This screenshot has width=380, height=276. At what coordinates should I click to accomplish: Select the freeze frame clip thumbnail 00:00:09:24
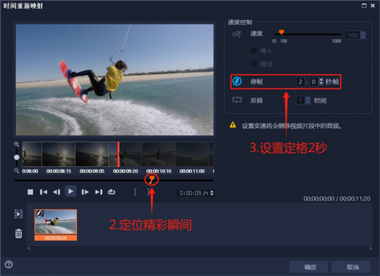point(56,225)
